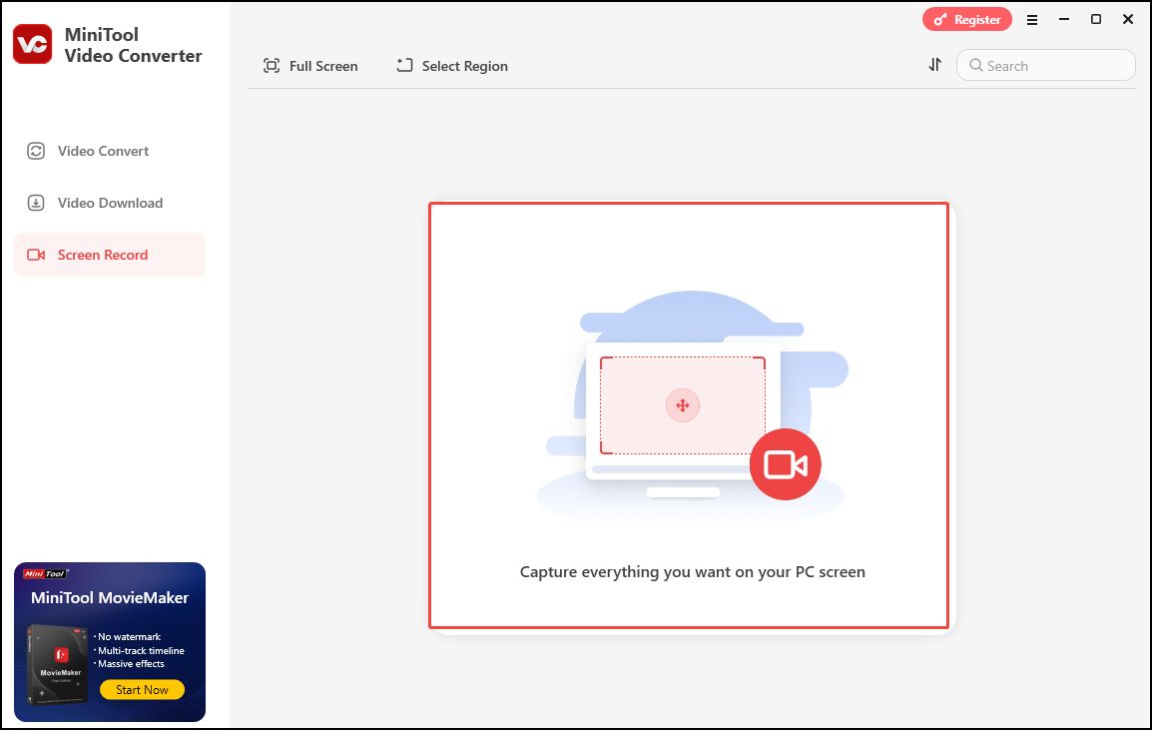Viewport: 1152px width, 730px height.
Task: Open the hamburger menu
Action: (x=1032, y=20)
